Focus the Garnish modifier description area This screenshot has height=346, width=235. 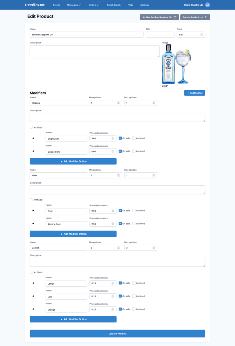pyautogui.click(x=117, y=262)
